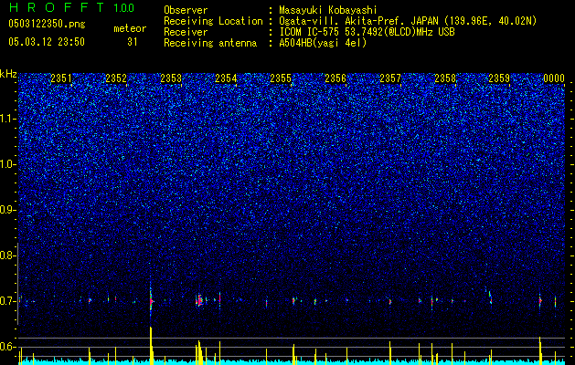Viewport: 575px width, 365px height.
Task: Click the meteor count value 31
Action: pyautogui.click(x=133, y=42)
